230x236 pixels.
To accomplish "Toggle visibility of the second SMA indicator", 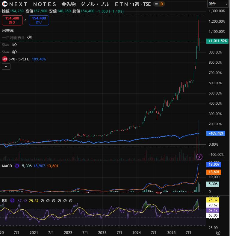I will click(14, 52).
